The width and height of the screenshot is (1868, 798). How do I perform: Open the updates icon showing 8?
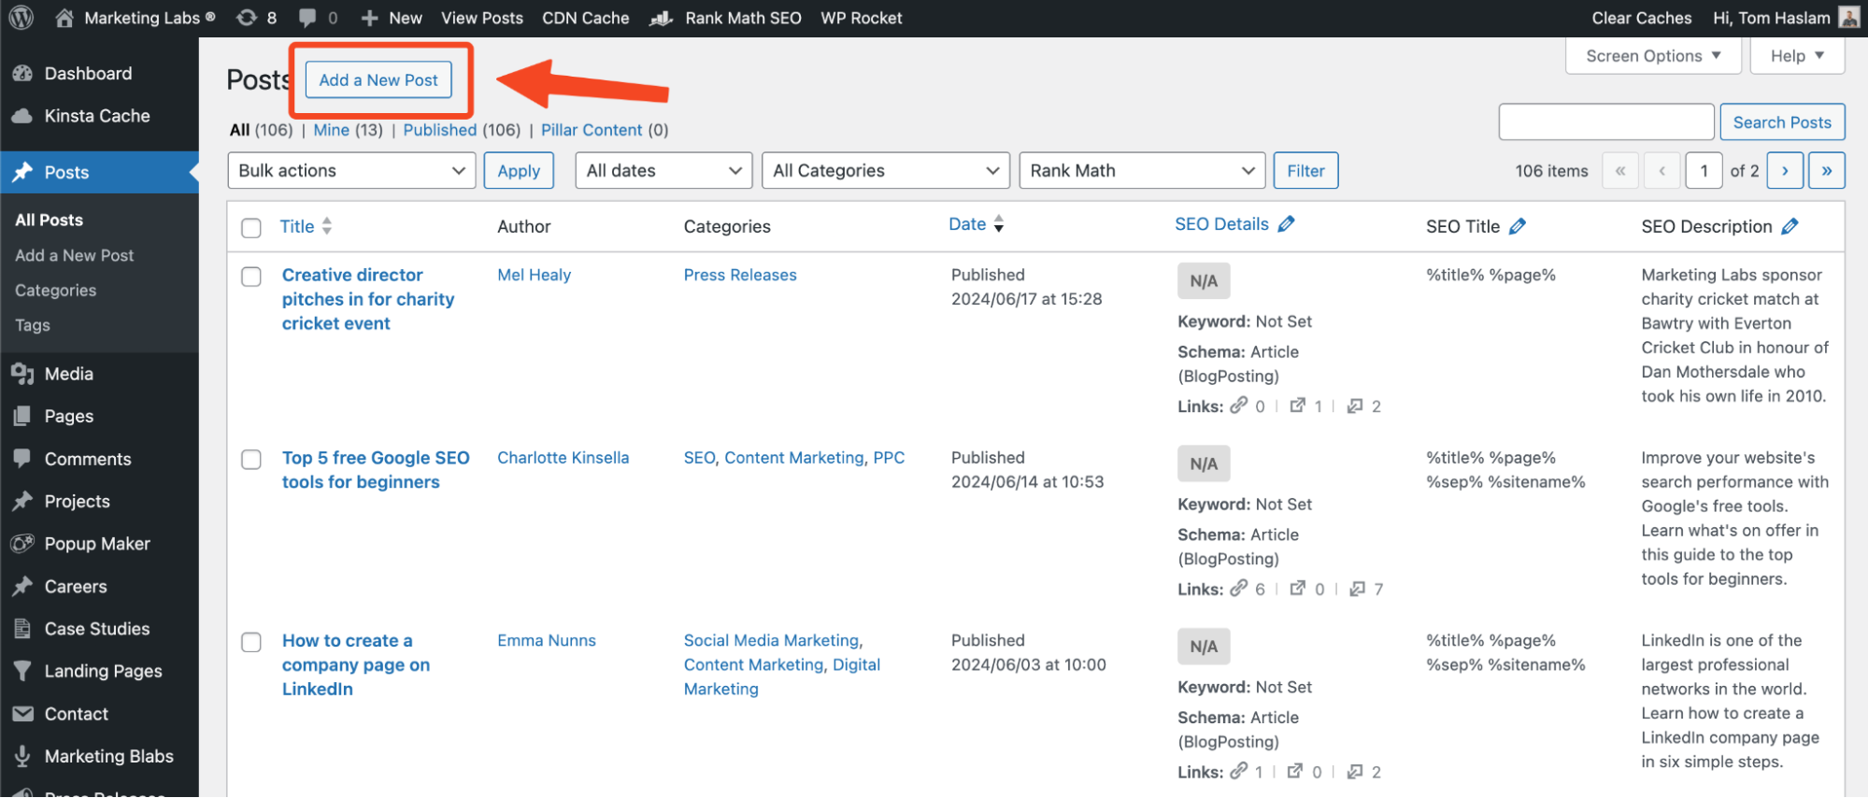point(247,18)
